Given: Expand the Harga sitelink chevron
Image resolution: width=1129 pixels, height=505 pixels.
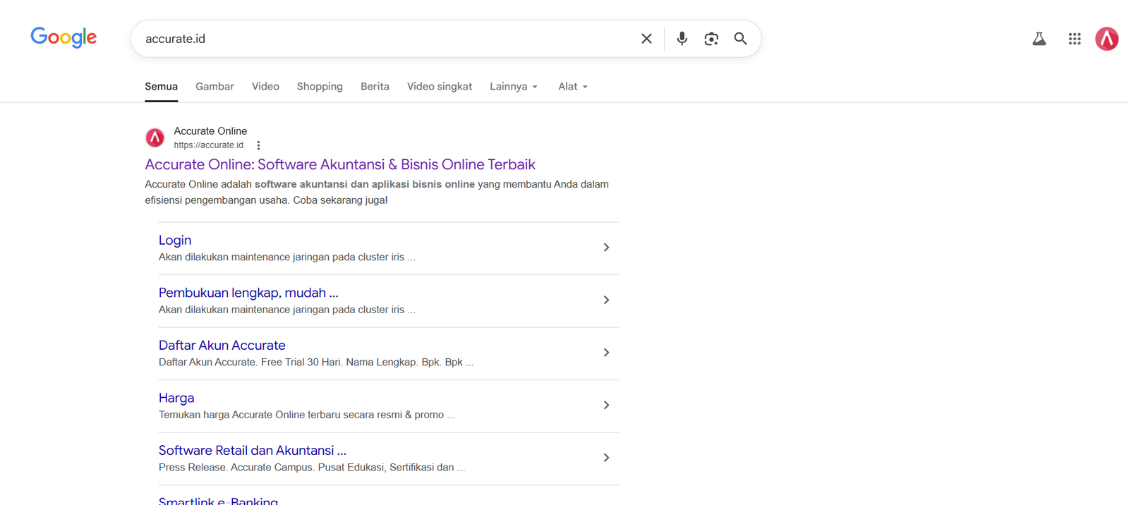Looking at the screenshot, I should pyautogui.click(x=606, y=405).
